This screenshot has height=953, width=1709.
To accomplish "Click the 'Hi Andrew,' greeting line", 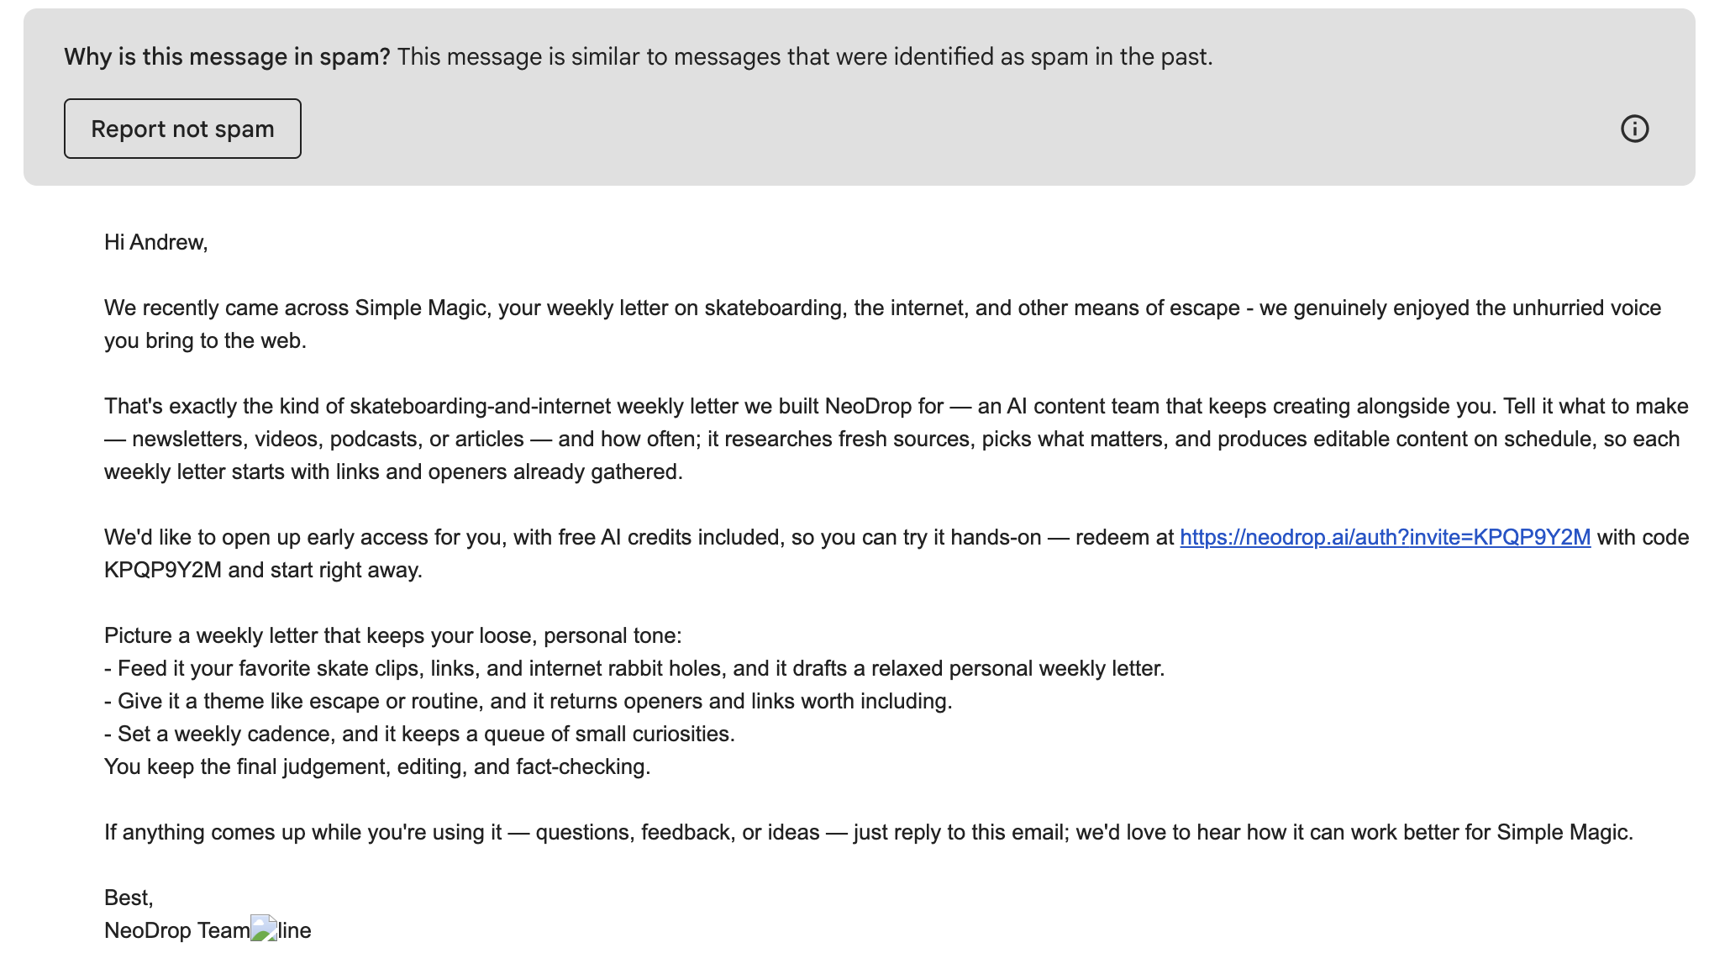I will [x=155, y=242].
